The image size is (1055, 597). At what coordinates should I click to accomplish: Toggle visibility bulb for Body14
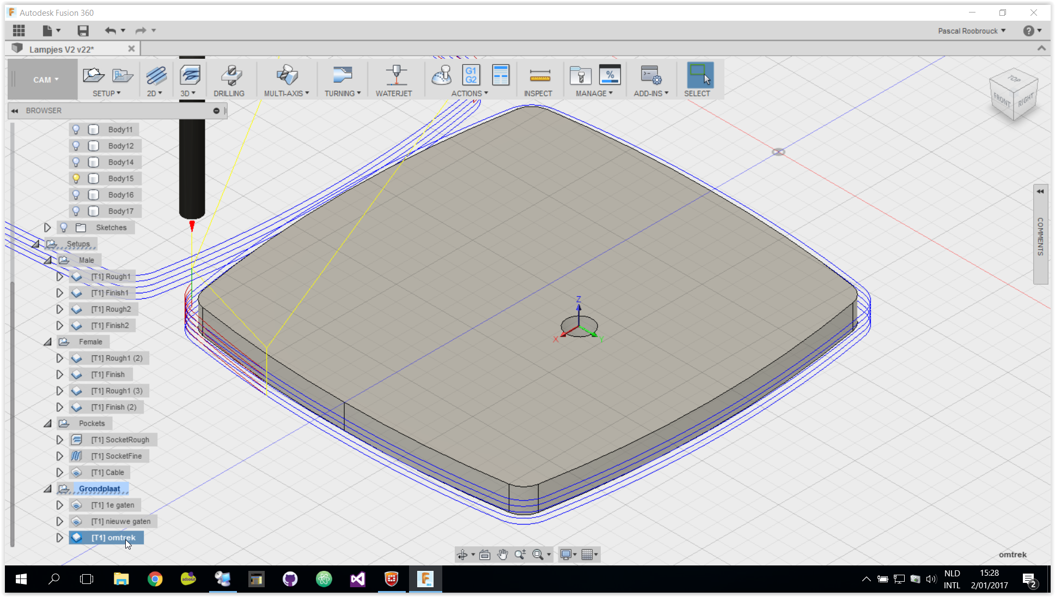[x=76, y=162]
